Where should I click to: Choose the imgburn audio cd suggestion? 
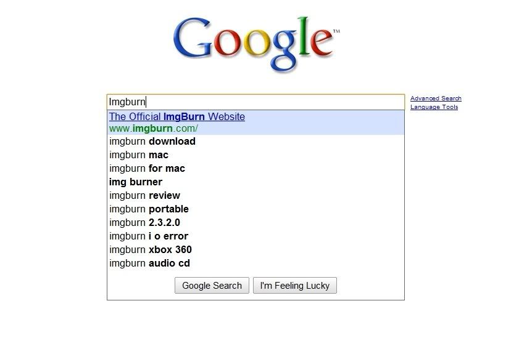[x=255, y=263]
